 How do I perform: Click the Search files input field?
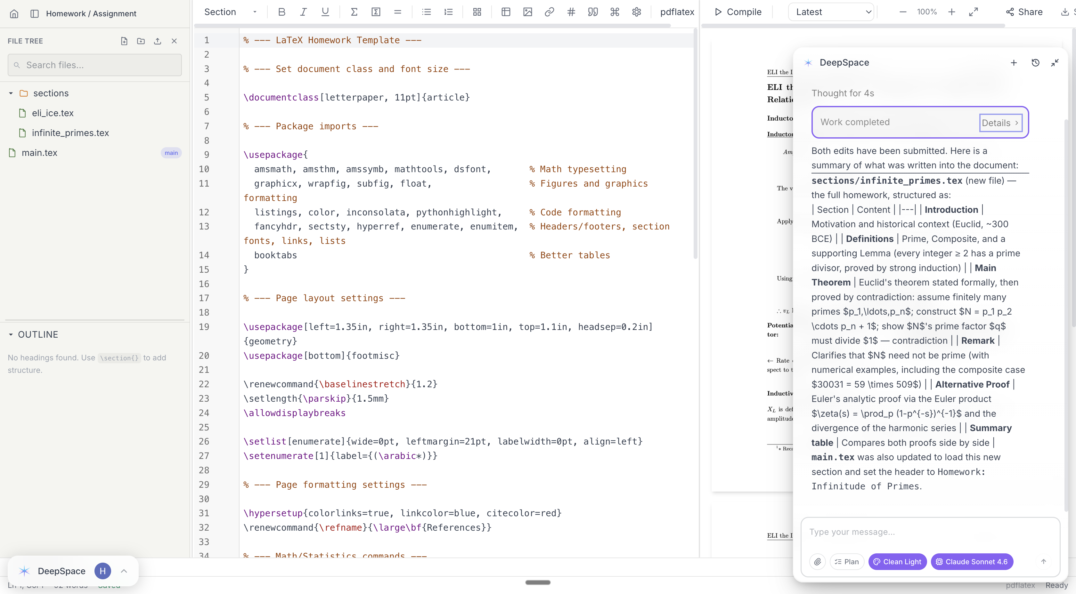[95, 65]
